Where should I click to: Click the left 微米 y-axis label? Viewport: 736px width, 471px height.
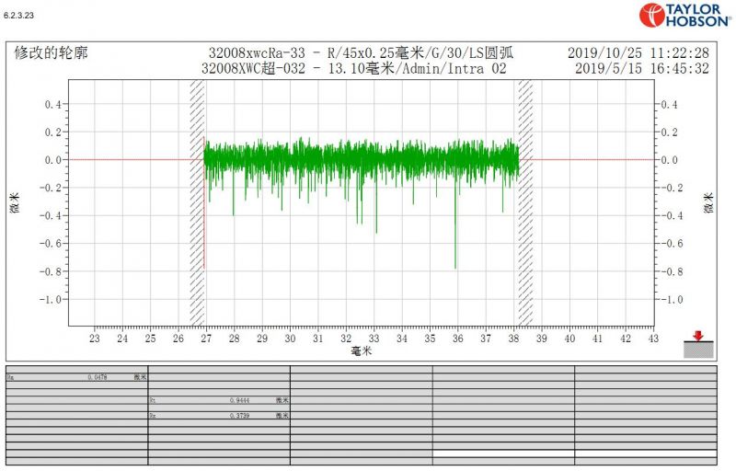coord(15,202)
